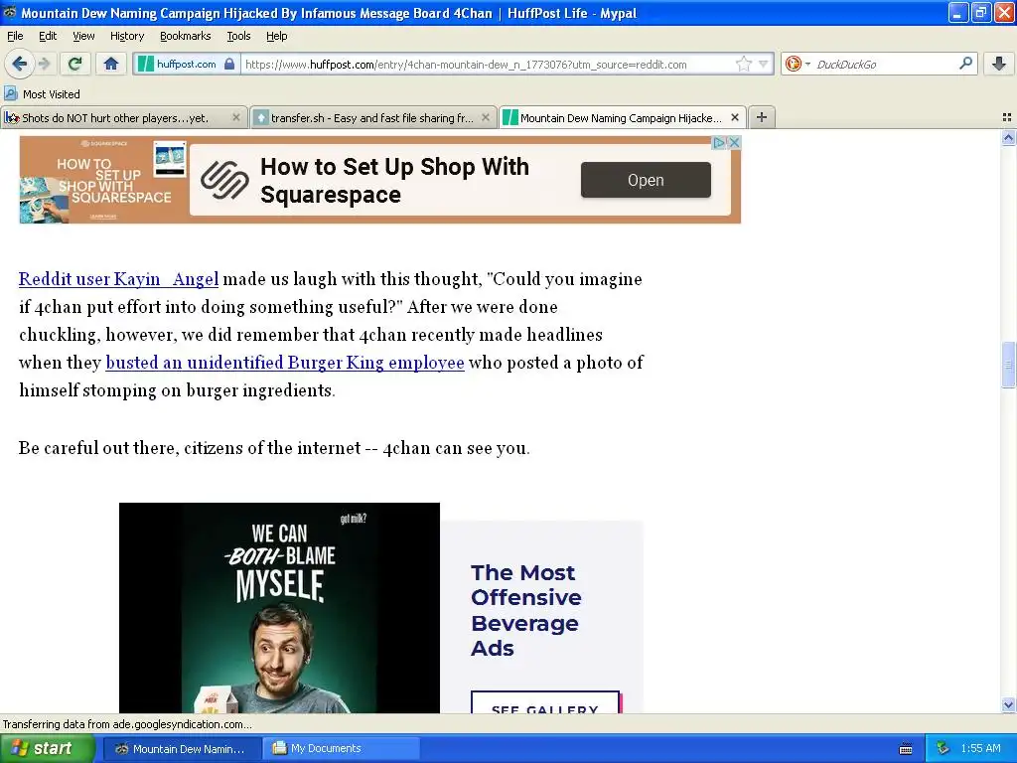This screenshot has width=1017, height=763.
Task: Click in the URL address field
Action: [x=488, y=65]
